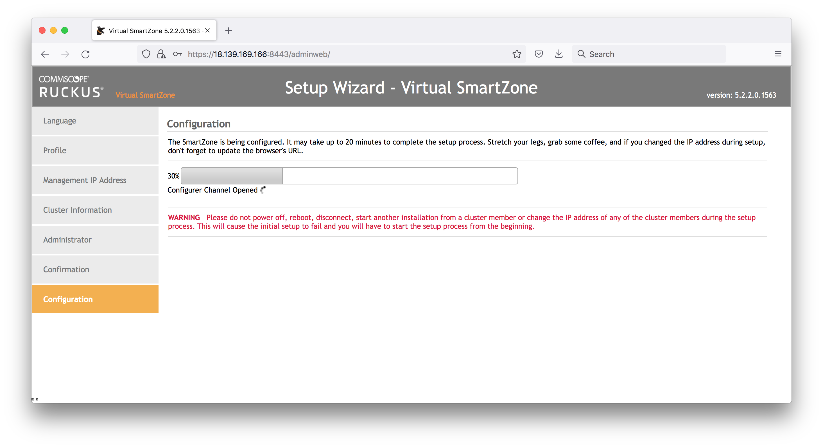Go to the Language wizard step
The width and height of the screenshot is (823, 448).
(x=95, y=121)
